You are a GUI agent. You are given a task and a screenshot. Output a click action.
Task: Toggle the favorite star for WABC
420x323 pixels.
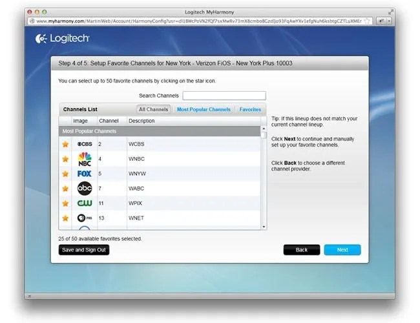click(x=65, y=189)
